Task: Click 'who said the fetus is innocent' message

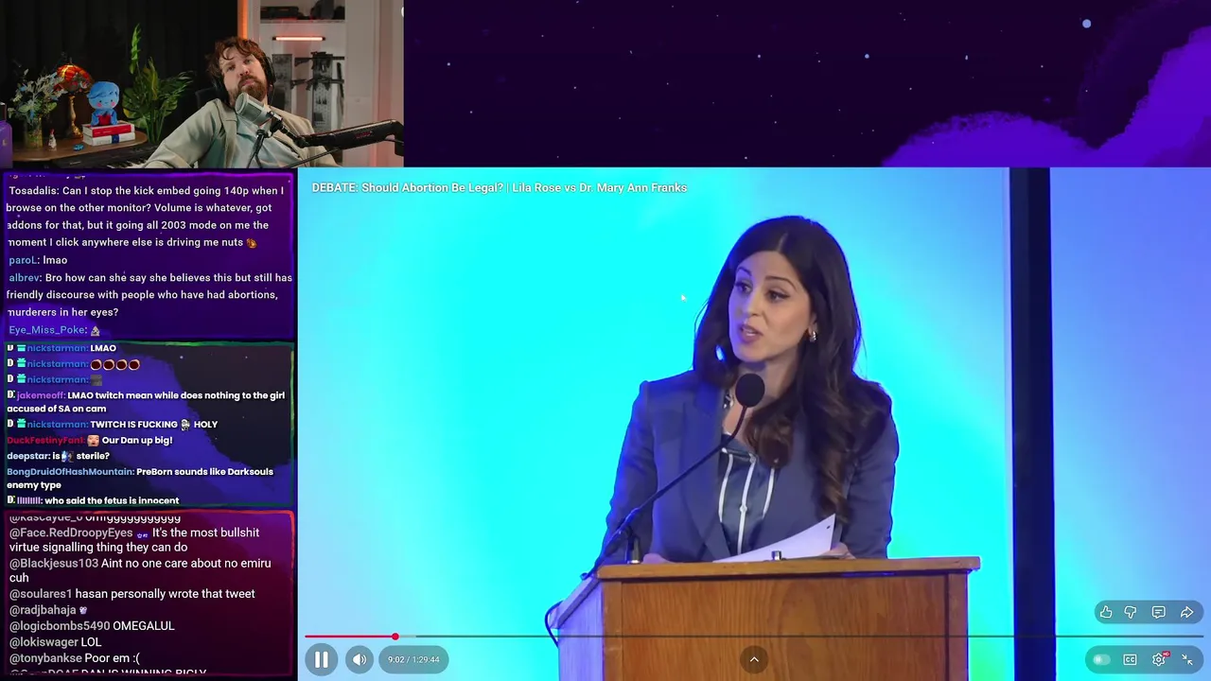Action: coord(112,500)
